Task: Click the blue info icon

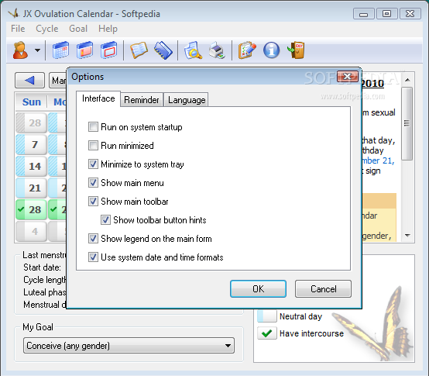Action: pyautogui.click(x=271, y=50)
